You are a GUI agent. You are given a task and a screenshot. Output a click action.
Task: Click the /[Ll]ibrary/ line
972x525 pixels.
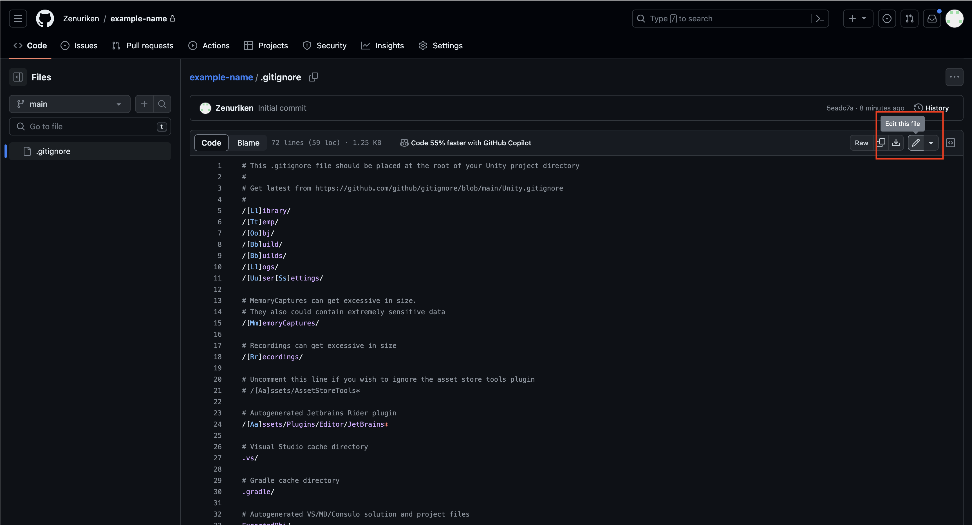[x=266, y=211]
